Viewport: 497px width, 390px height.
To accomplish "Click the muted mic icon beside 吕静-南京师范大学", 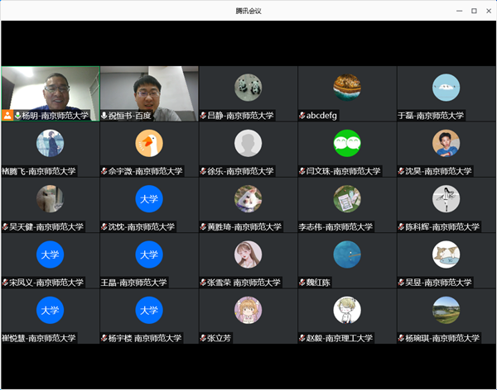I will tap(203, 116).
